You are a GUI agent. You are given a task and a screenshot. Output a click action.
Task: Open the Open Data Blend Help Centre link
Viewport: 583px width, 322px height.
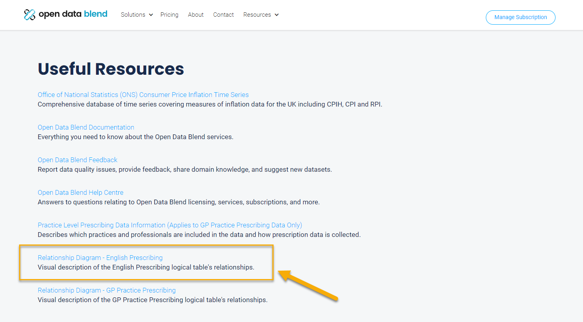coord(80,192)
